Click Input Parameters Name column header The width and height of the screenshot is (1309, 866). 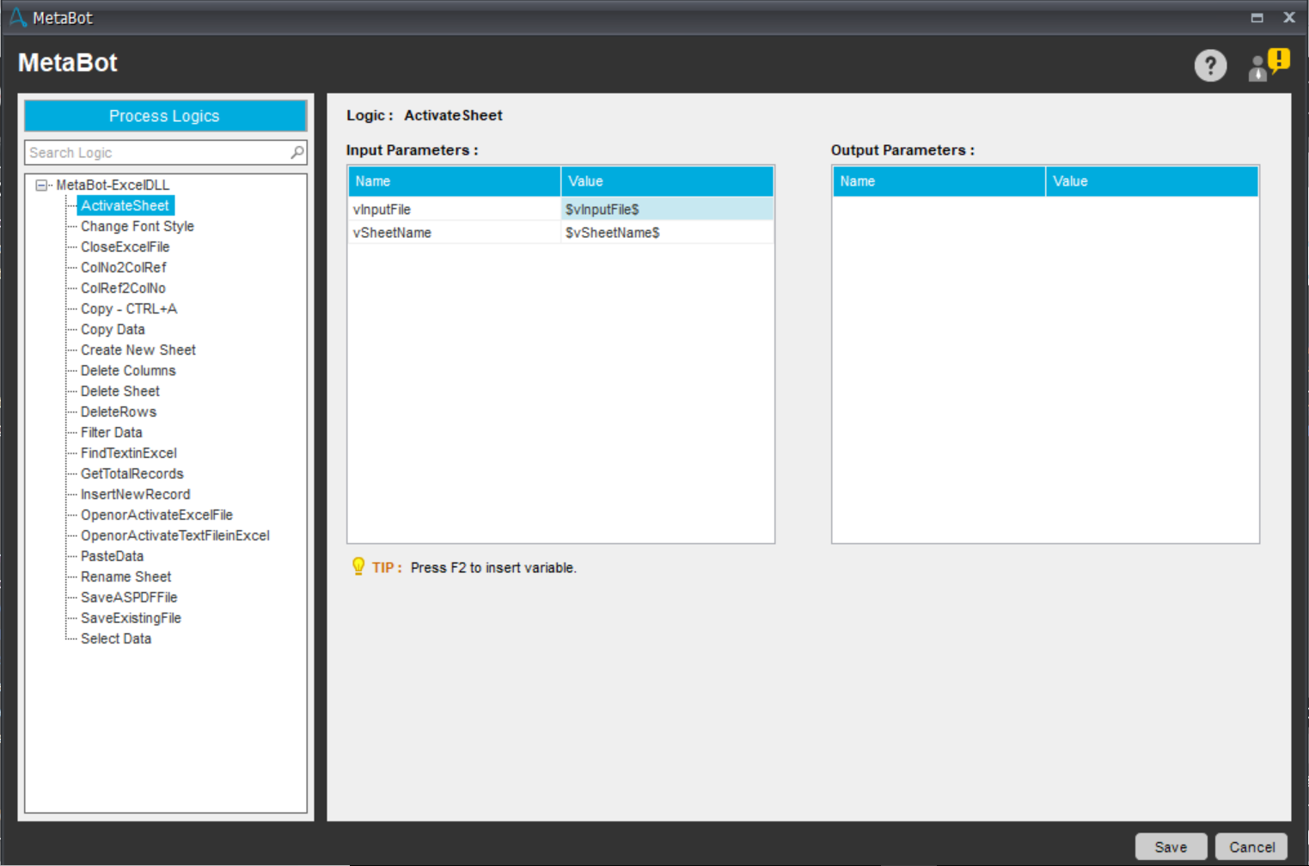point(454,181)
